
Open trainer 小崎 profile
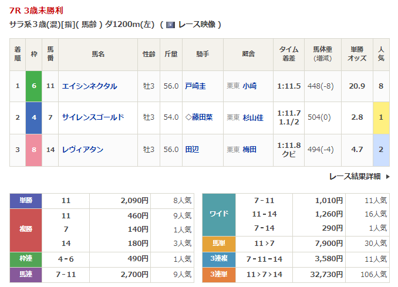click(x=249, y=86)
